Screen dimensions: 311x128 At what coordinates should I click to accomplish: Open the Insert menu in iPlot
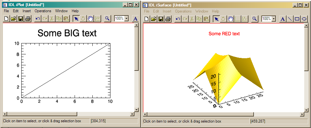click(26, 11)
